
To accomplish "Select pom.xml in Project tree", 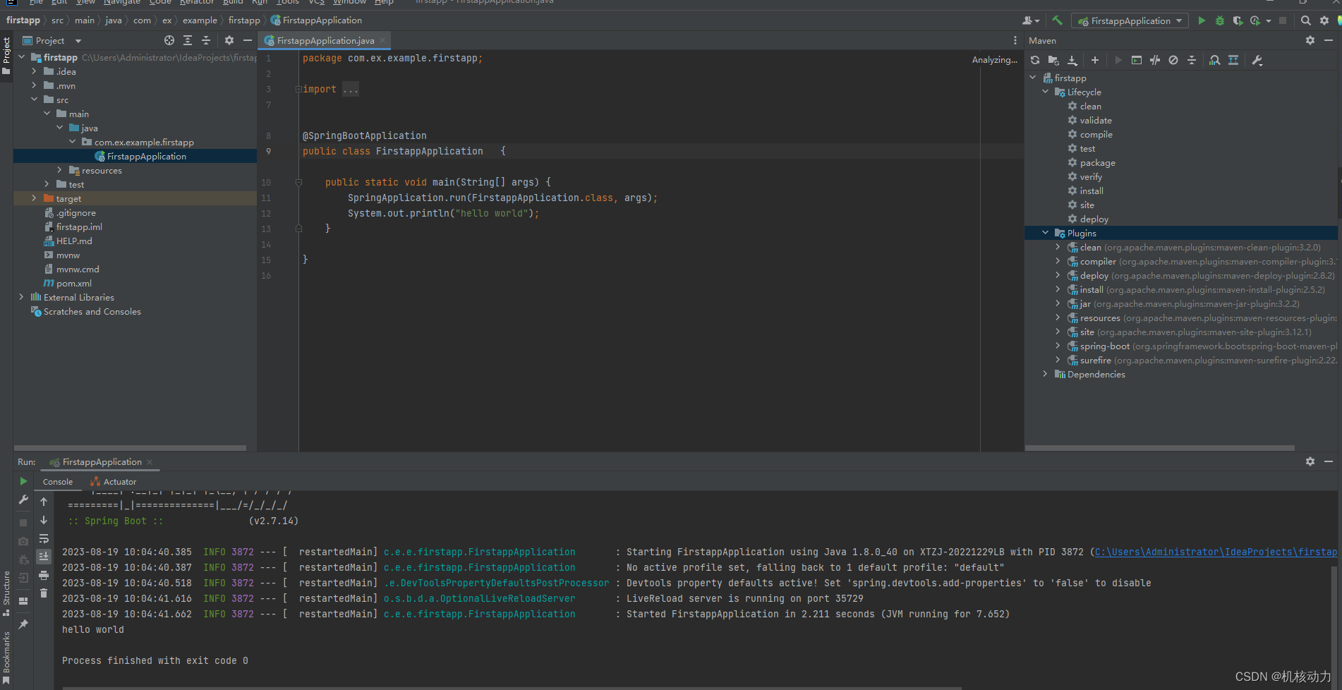I will [74, 283].
